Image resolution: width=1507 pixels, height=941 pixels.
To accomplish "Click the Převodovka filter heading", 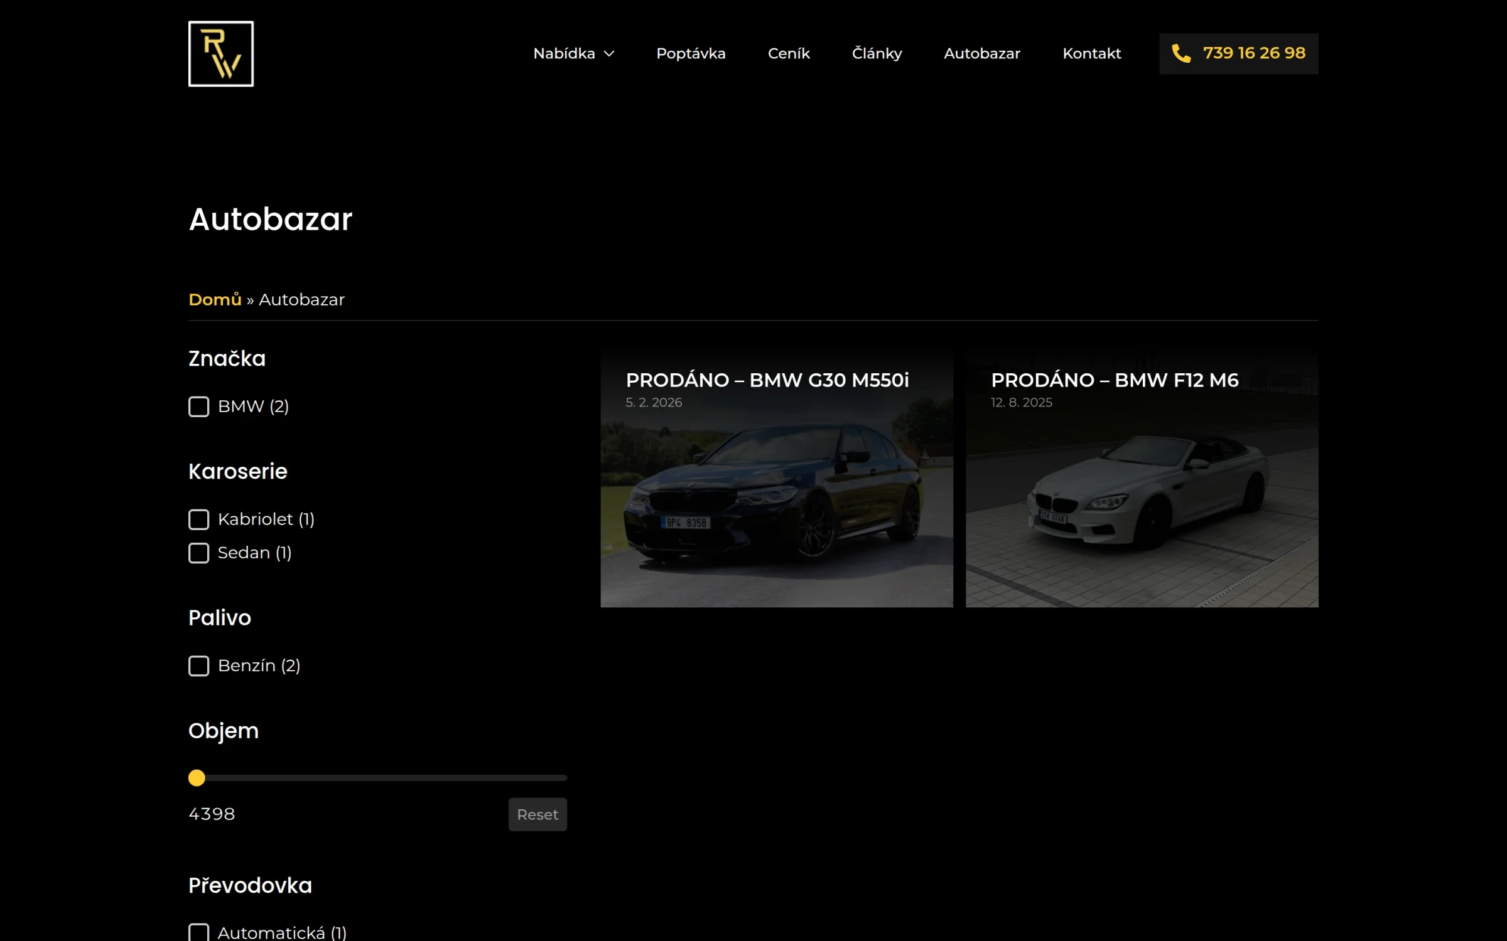I will pyautogui.click(x=250, y=885).
